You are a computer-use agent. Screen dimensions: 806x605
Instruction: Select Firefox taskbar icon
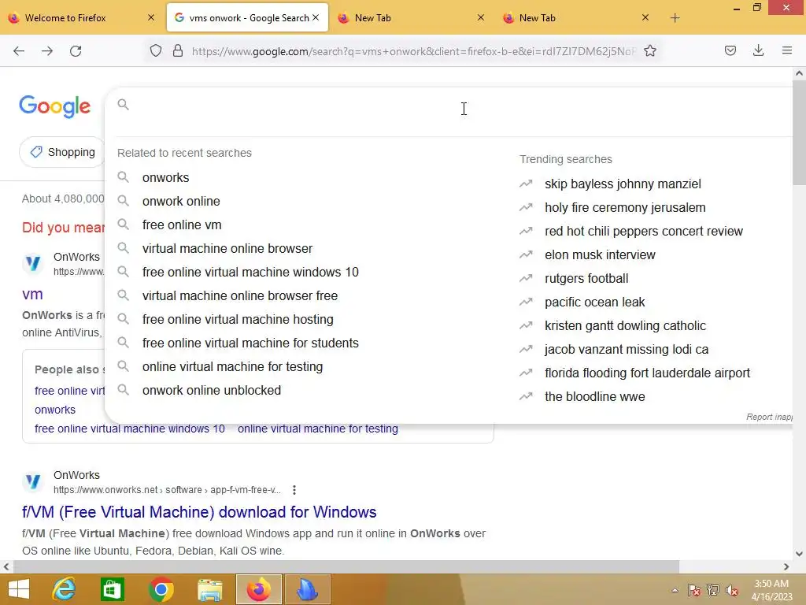click(x=258, y=589)
